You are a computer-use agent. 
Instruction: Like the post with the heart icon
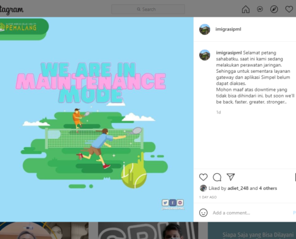tap(203, 177)
